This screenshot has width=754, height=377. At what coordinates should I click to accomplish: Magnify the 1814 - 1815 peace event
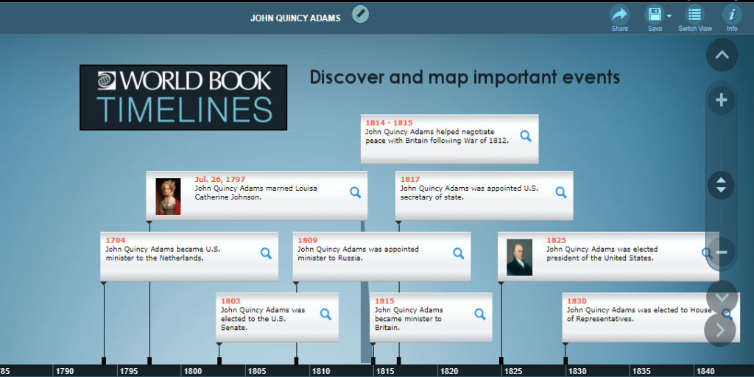(x=526, y=136)
